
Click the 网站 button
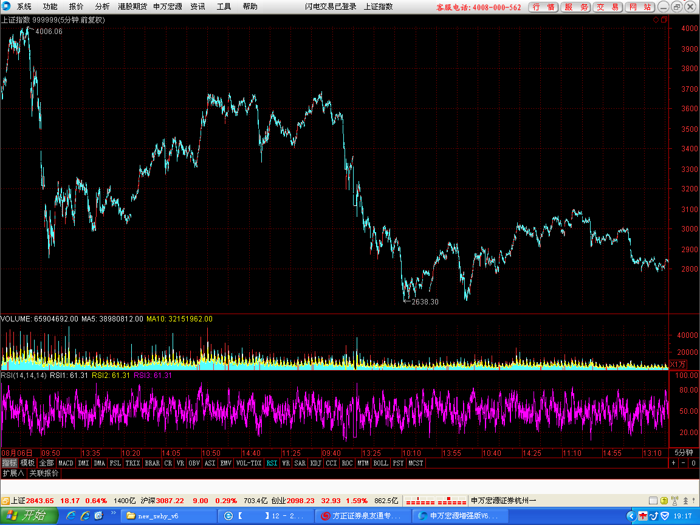640,7
